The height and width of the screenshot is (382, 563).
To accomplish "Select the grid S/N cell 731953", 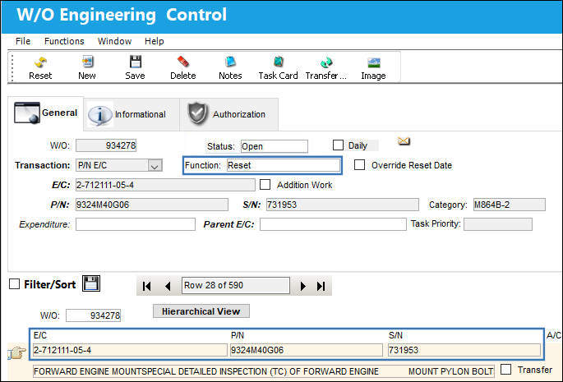I will coord(464,350).
